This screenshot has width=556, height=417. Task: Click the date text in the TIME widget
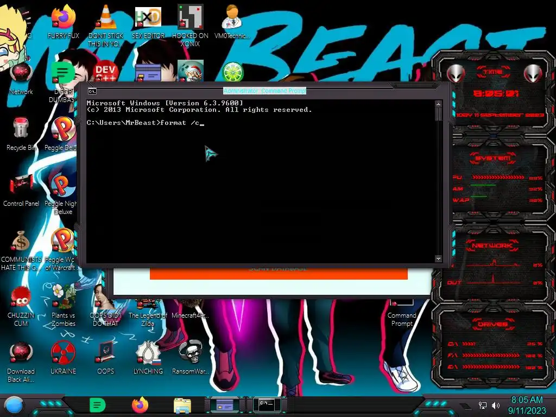[500, 115]
